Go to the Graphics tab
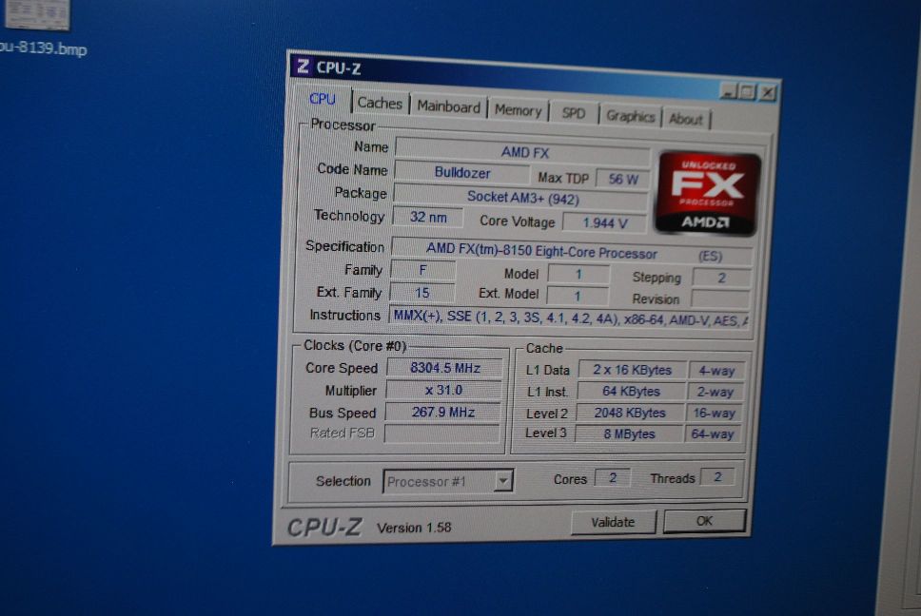This screenshot has height=616, width=921. point(630,116)
